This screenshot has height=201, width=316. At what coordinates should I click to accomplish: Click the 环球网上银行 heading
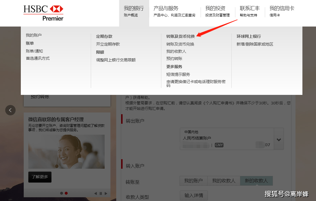tap(249, 36)
